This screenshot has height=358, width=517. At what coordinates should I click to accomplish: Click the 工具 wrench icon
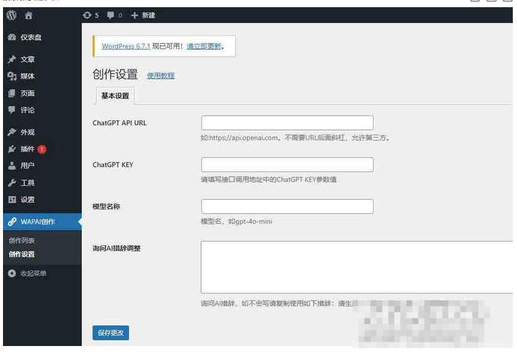tap(12, 183)
